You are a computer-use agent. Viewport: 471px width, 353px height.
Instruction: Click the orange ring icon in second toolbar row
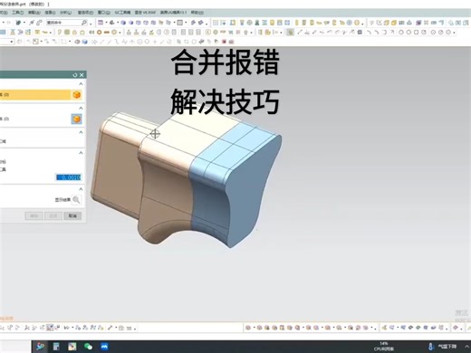[x=99, y=33]
